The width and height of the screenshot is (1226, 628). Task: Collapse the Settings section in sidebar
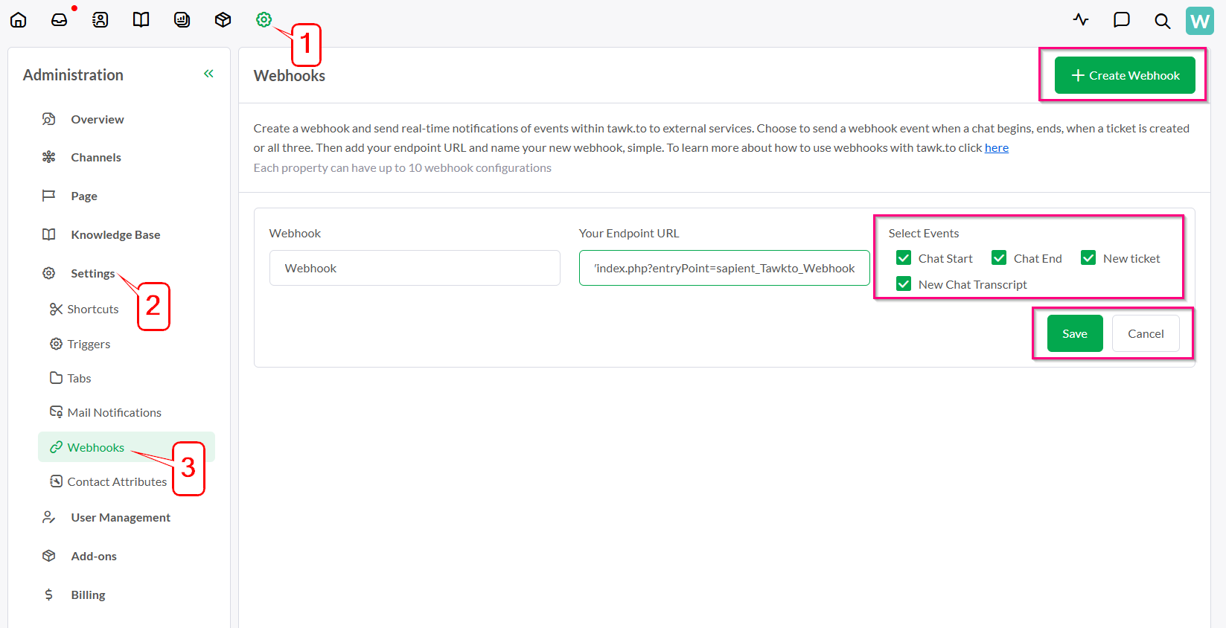[x=92, y=273]
